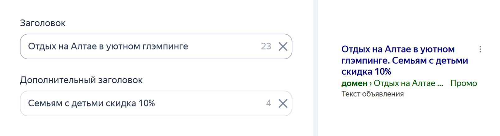Click "10%" inside the Дополнительный заголовок field
This screenshot has height=136, width=500.
coord(146,103)
